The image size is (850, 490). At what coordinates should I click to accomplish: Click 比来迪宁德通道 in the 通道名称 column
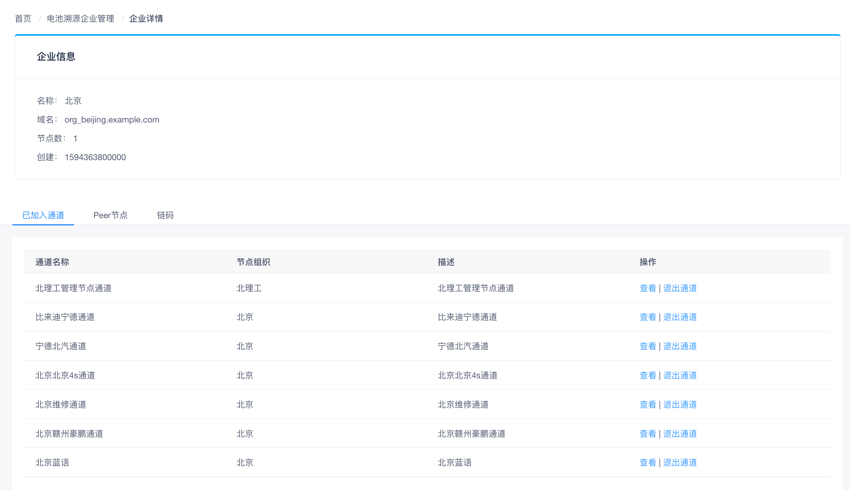[x=65, y=317]
